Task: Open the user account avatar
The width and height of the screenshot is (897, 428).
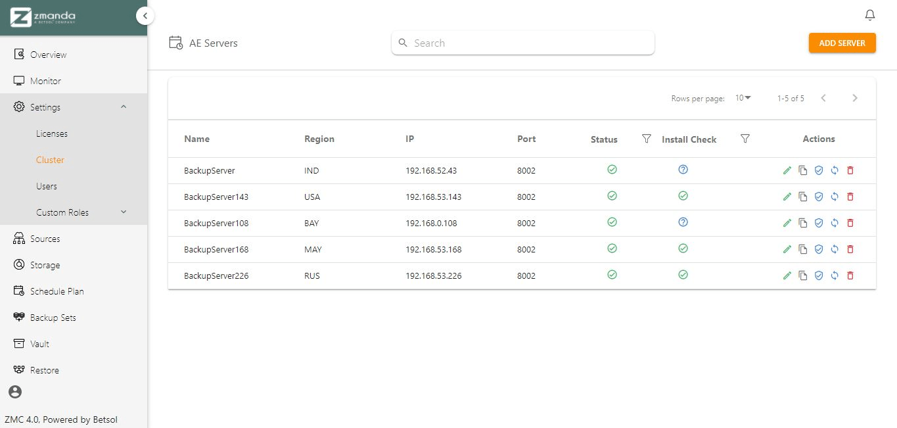Action: [15, 392]
